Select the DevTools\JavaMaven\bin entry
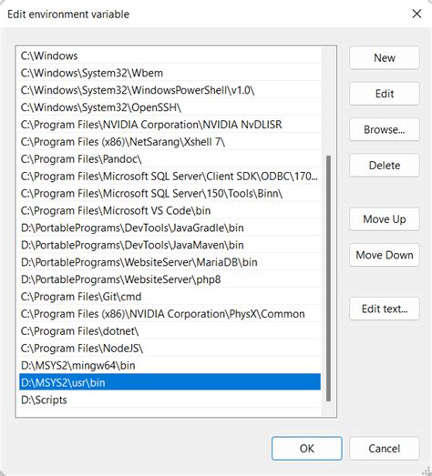Viewport: 432px width, 476px height. point(170,245)
